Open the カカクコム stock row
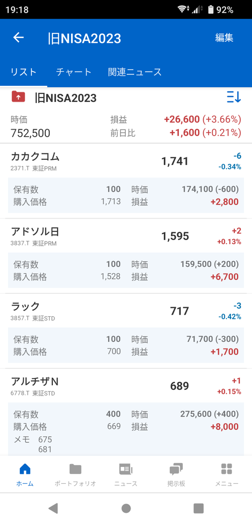 pyautogui.click(x=126, y=161)
